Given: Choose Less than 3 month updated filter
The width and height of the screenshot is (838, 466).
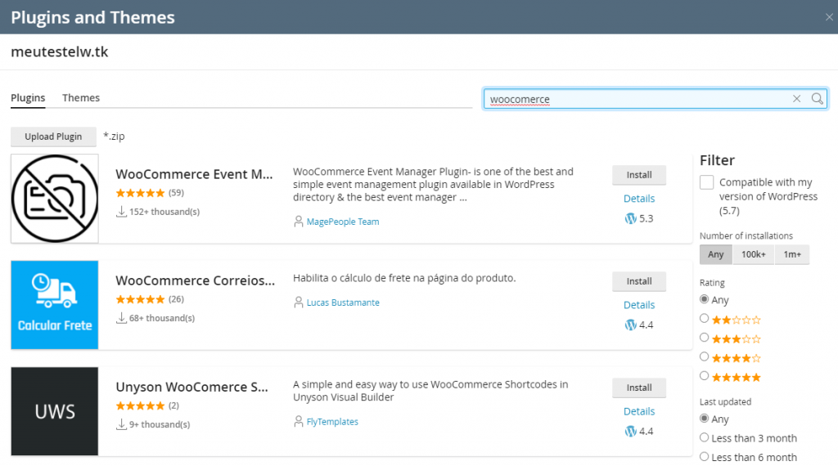Looking at the screenshot, I should 705,437.
